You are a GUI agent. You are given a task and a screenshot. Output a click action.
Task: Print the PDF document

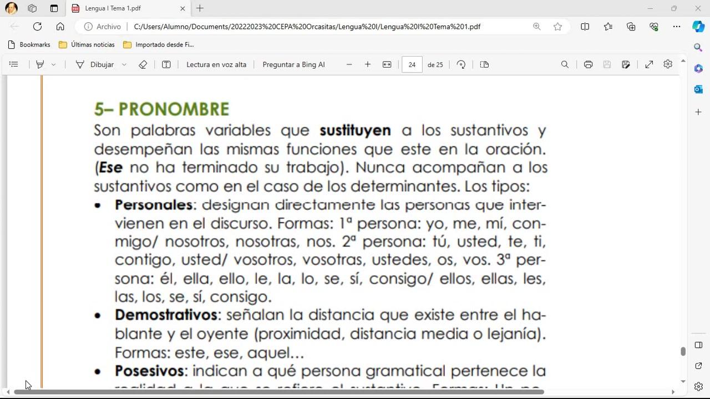(588, 65)
